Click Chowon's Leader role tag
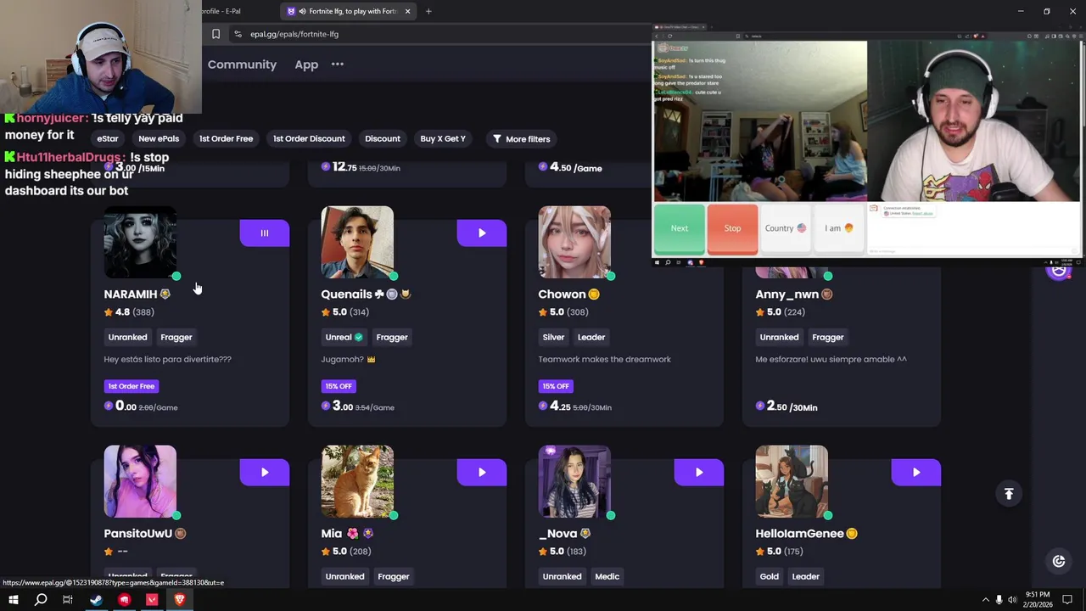Viewport: 1086px width, 611px height. point(591,338)
